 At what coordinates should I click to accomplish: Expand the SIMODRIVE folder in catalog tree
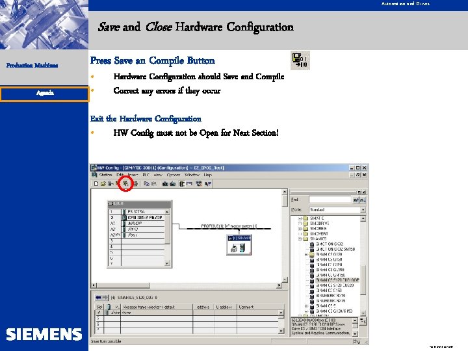tap(300, 223)
